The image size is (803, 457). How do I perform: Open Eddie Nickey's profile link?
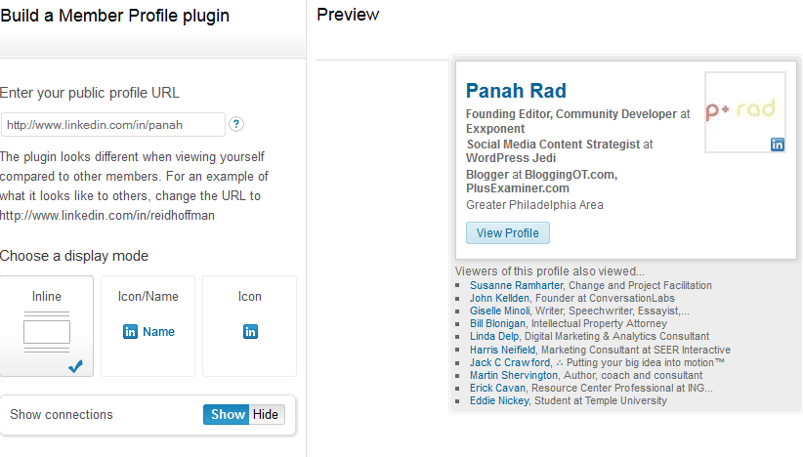pos(499,400)
